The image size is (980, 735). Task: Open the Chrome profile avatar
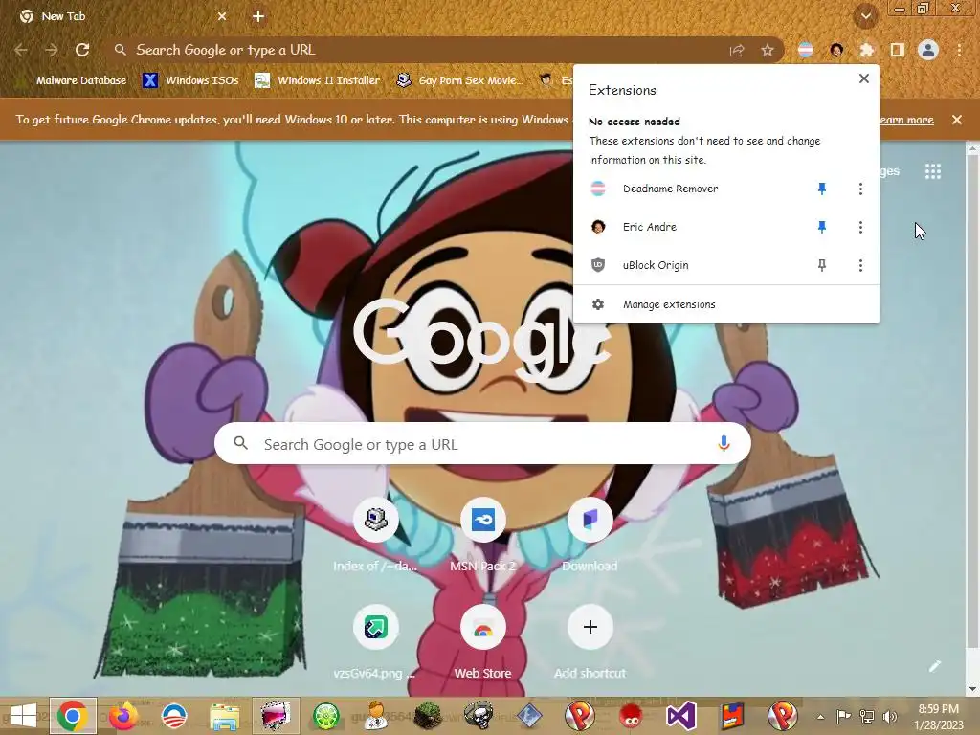[x=928, y=50]
